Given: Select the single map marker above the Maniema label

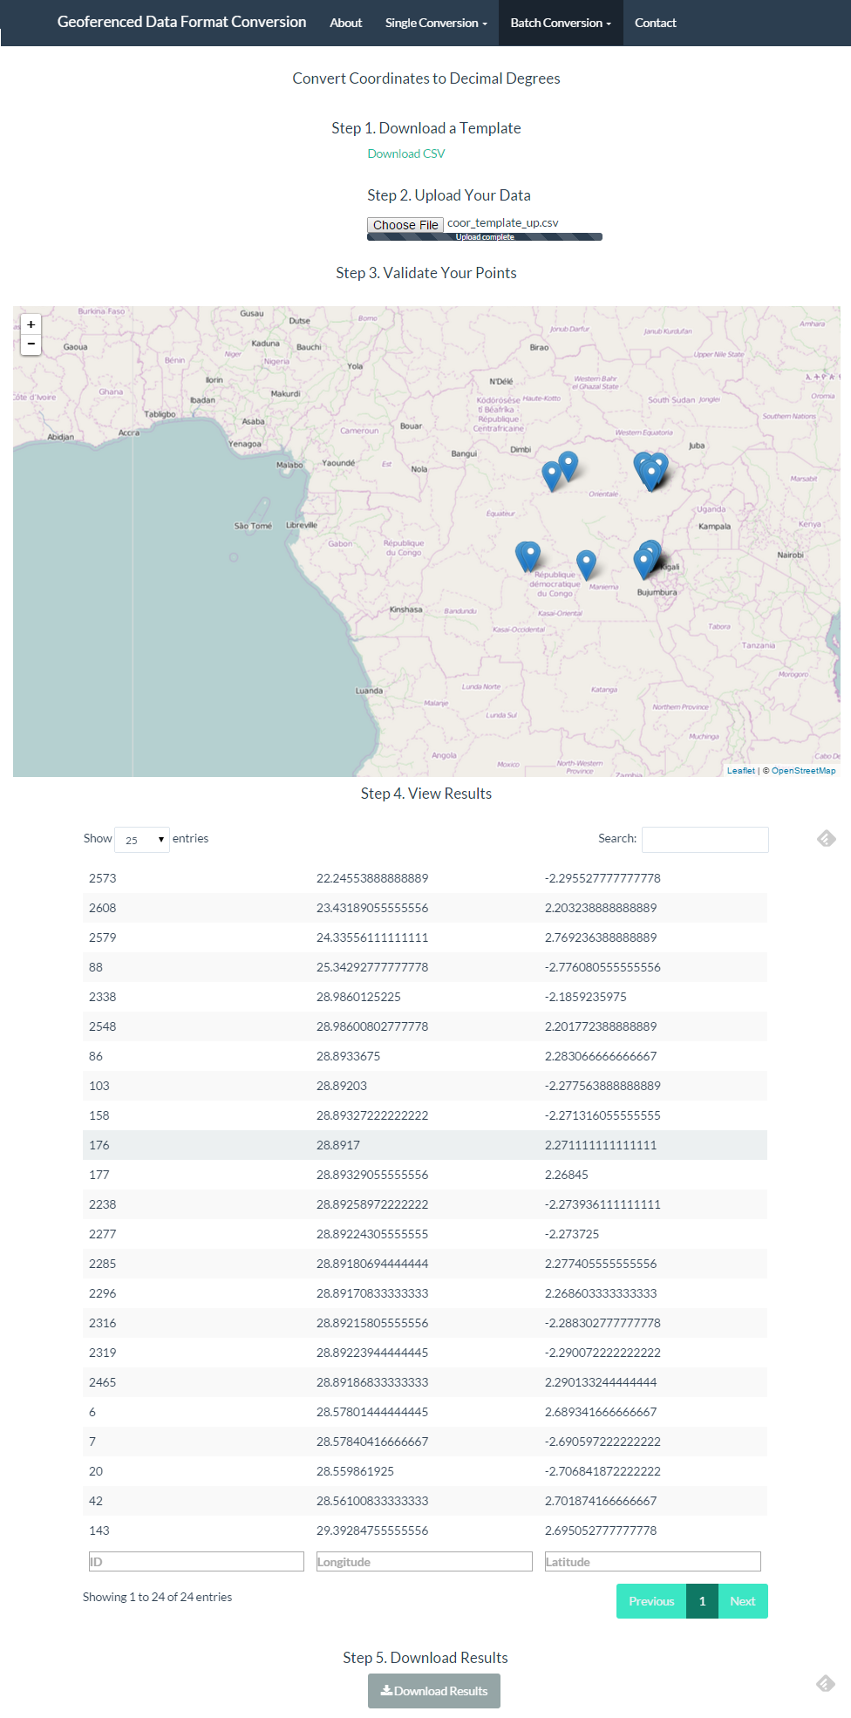Looking at the screenshot, I should click(x=587, y=565).
